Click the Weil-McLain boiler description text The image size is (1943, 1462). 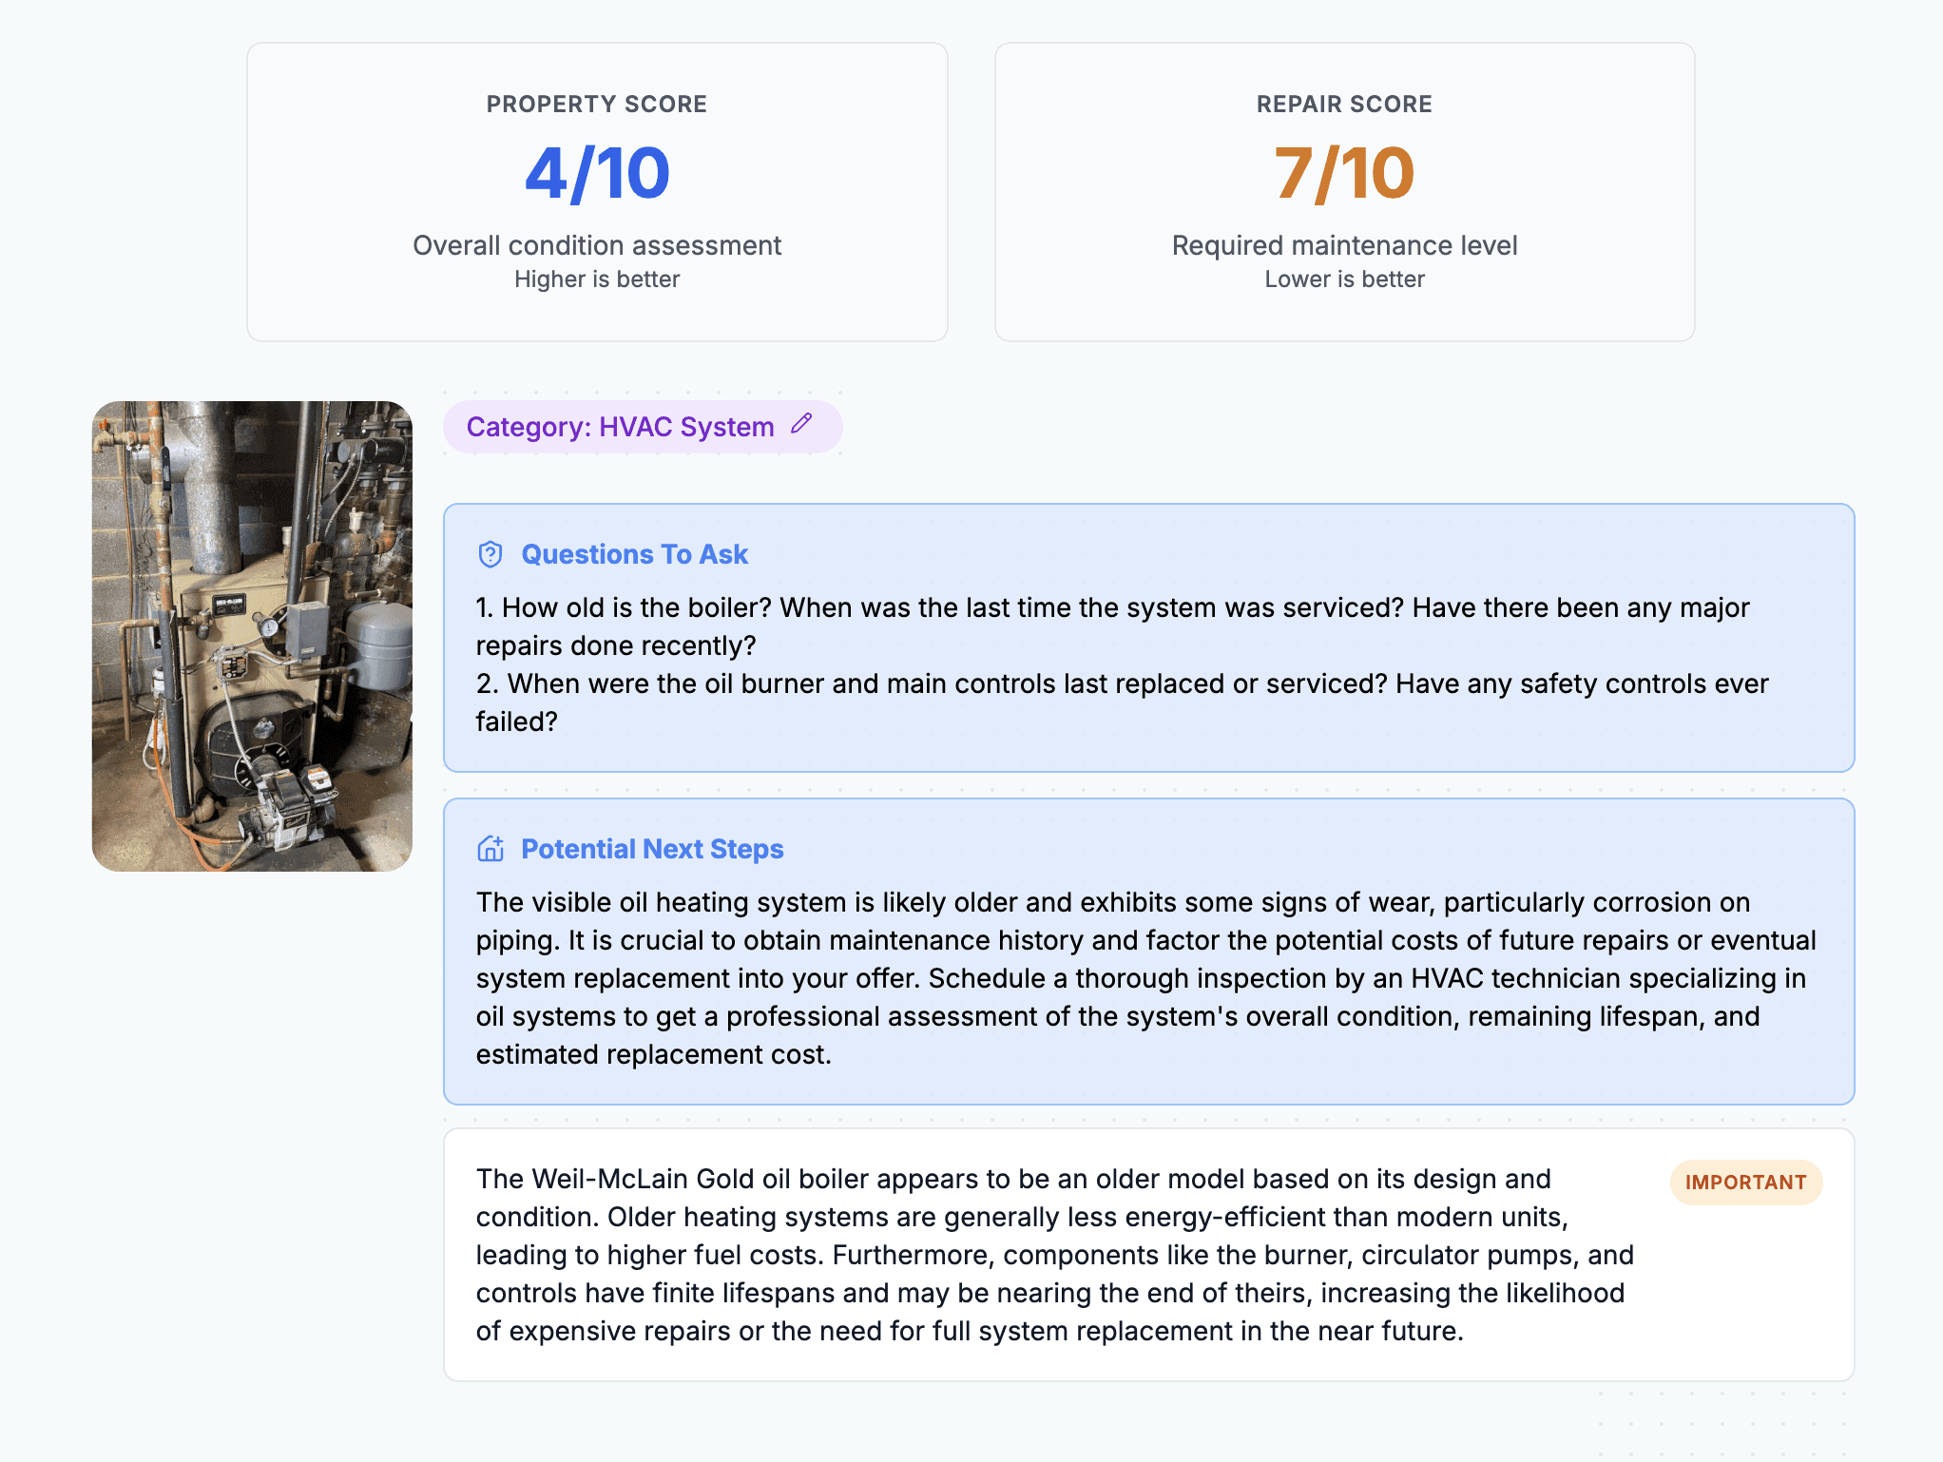tap(1046, 1255)
